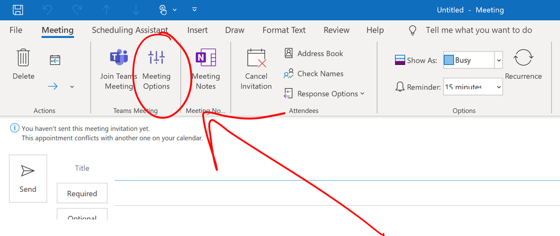Click "You haven't sent this meeting invitation yet."

(86, 129)
